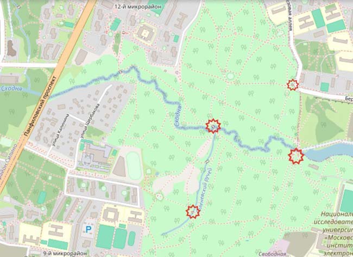This screenshot has height=257, width=353.
Task: Click the blue parking P icon
Action: 89,230
